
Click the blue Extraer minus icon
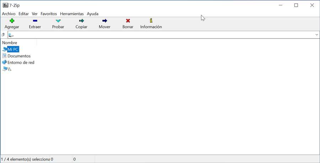coord(35,21)
